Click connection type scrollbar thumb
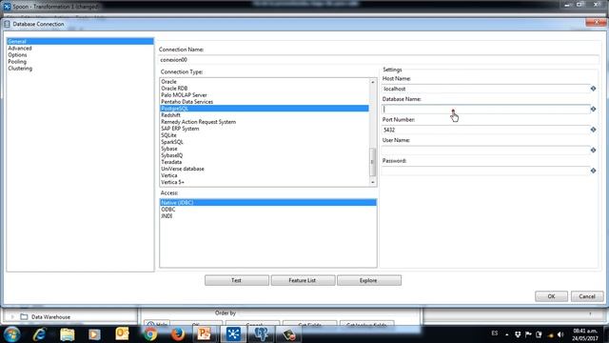This screenshot has height=343, width=609. point(372,162)
